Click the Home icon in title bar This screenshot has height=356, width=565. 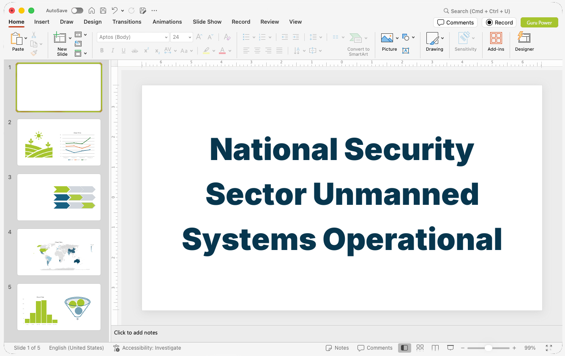click(x=91, y=11)
